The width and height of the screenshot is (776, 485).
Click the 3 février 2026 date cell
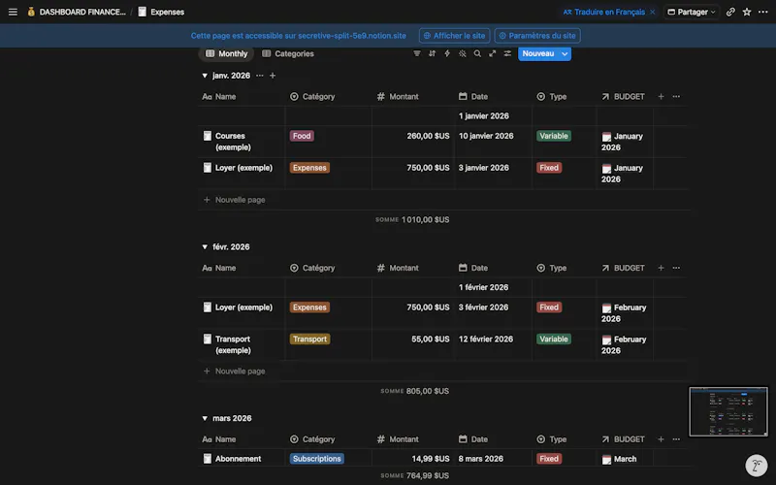tap(483, 307)
